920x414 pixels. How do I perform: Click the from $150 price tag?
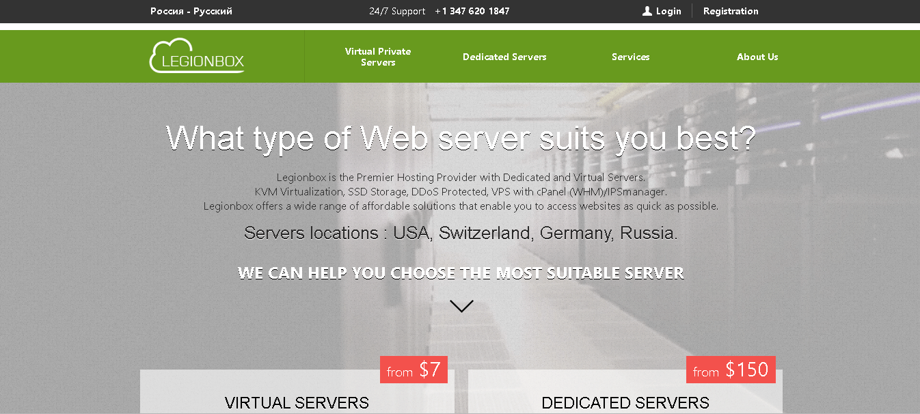[x=731, y=370]
